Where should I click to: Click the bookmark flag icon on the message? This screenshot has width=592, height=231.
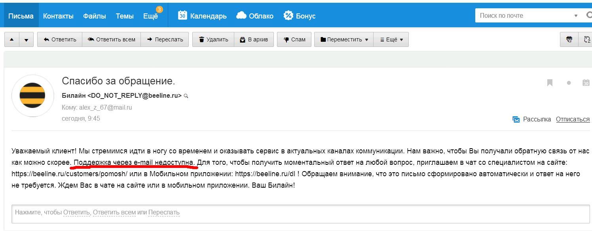550,82
